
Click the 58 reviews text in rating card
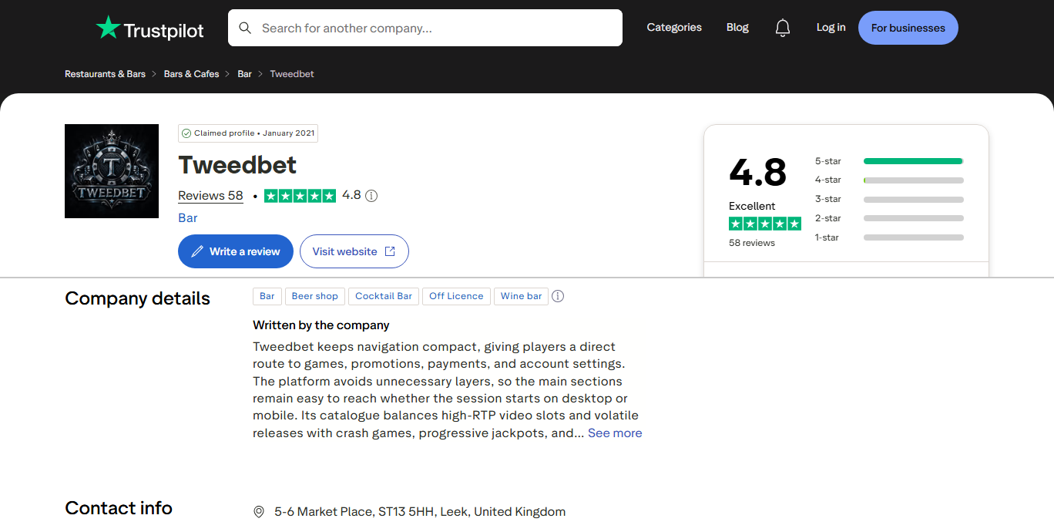[752, 243]
